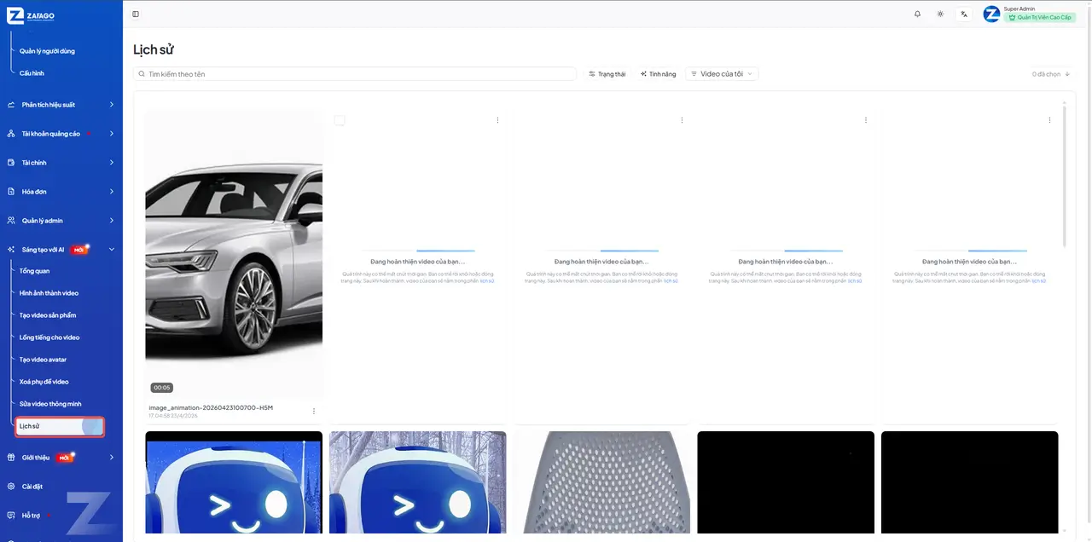
Task: Open the kebab menu of the first processing card
Action: coord(497,120)
